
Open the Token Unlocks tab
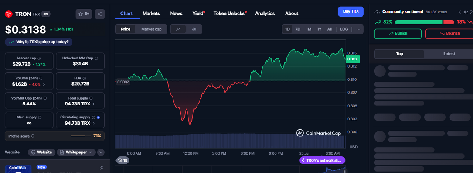click(x=230, y=13)
